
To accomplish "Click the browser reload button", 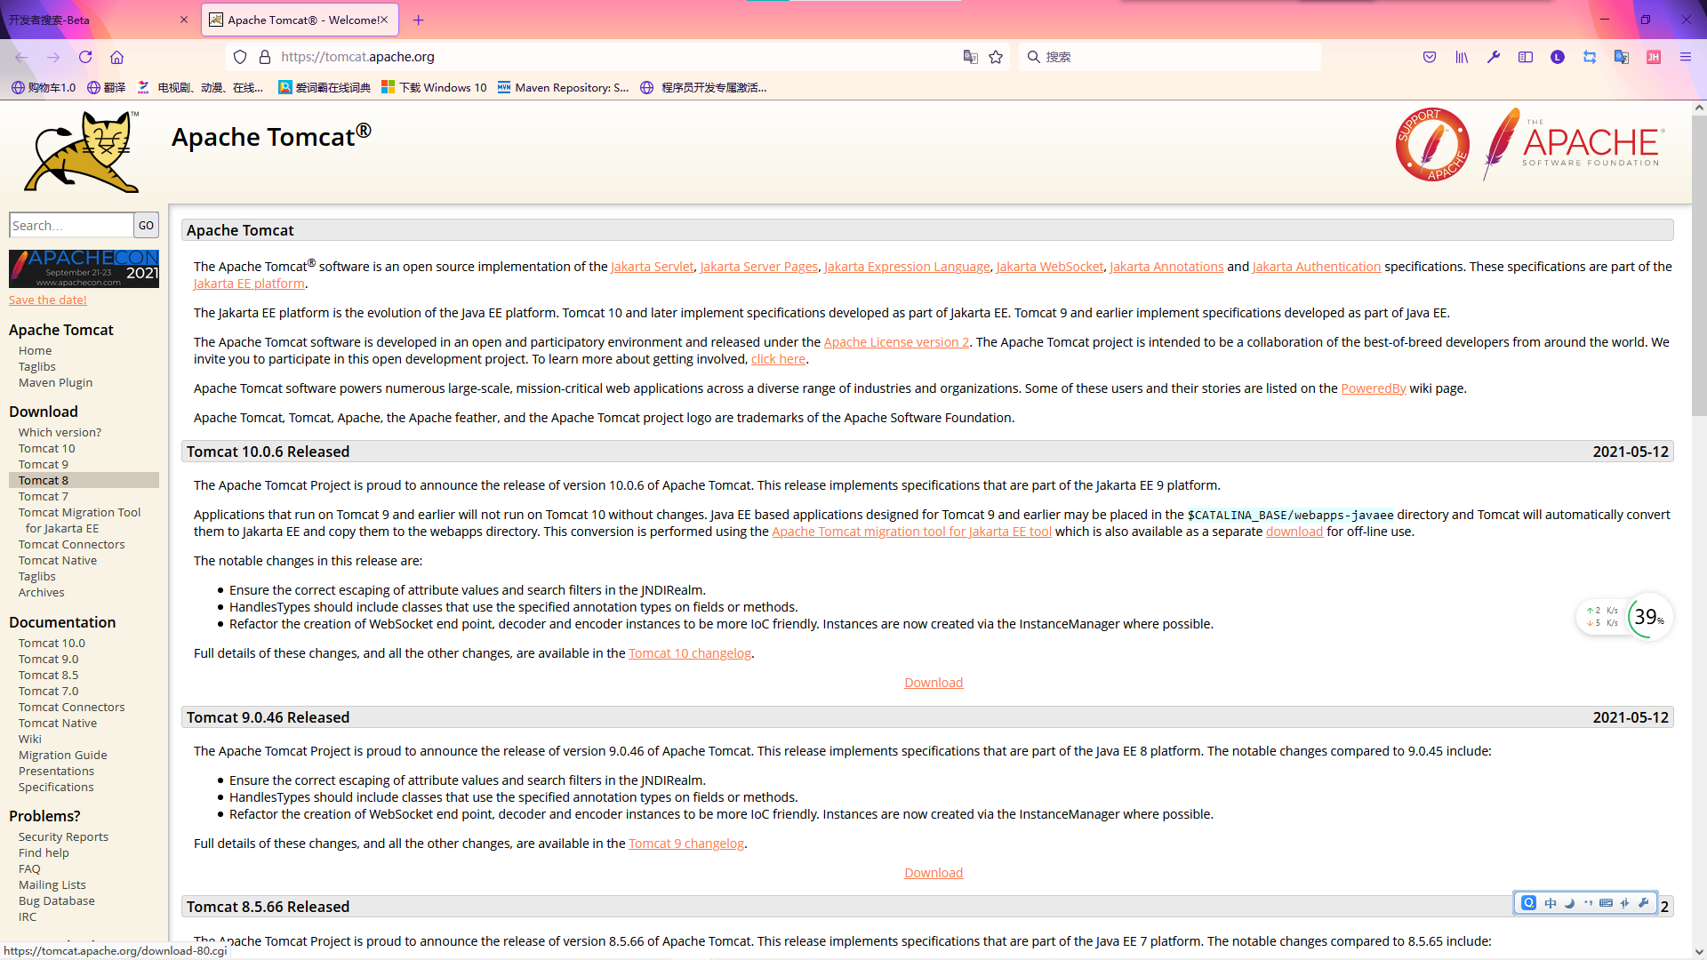I will (x=85, y=57).
